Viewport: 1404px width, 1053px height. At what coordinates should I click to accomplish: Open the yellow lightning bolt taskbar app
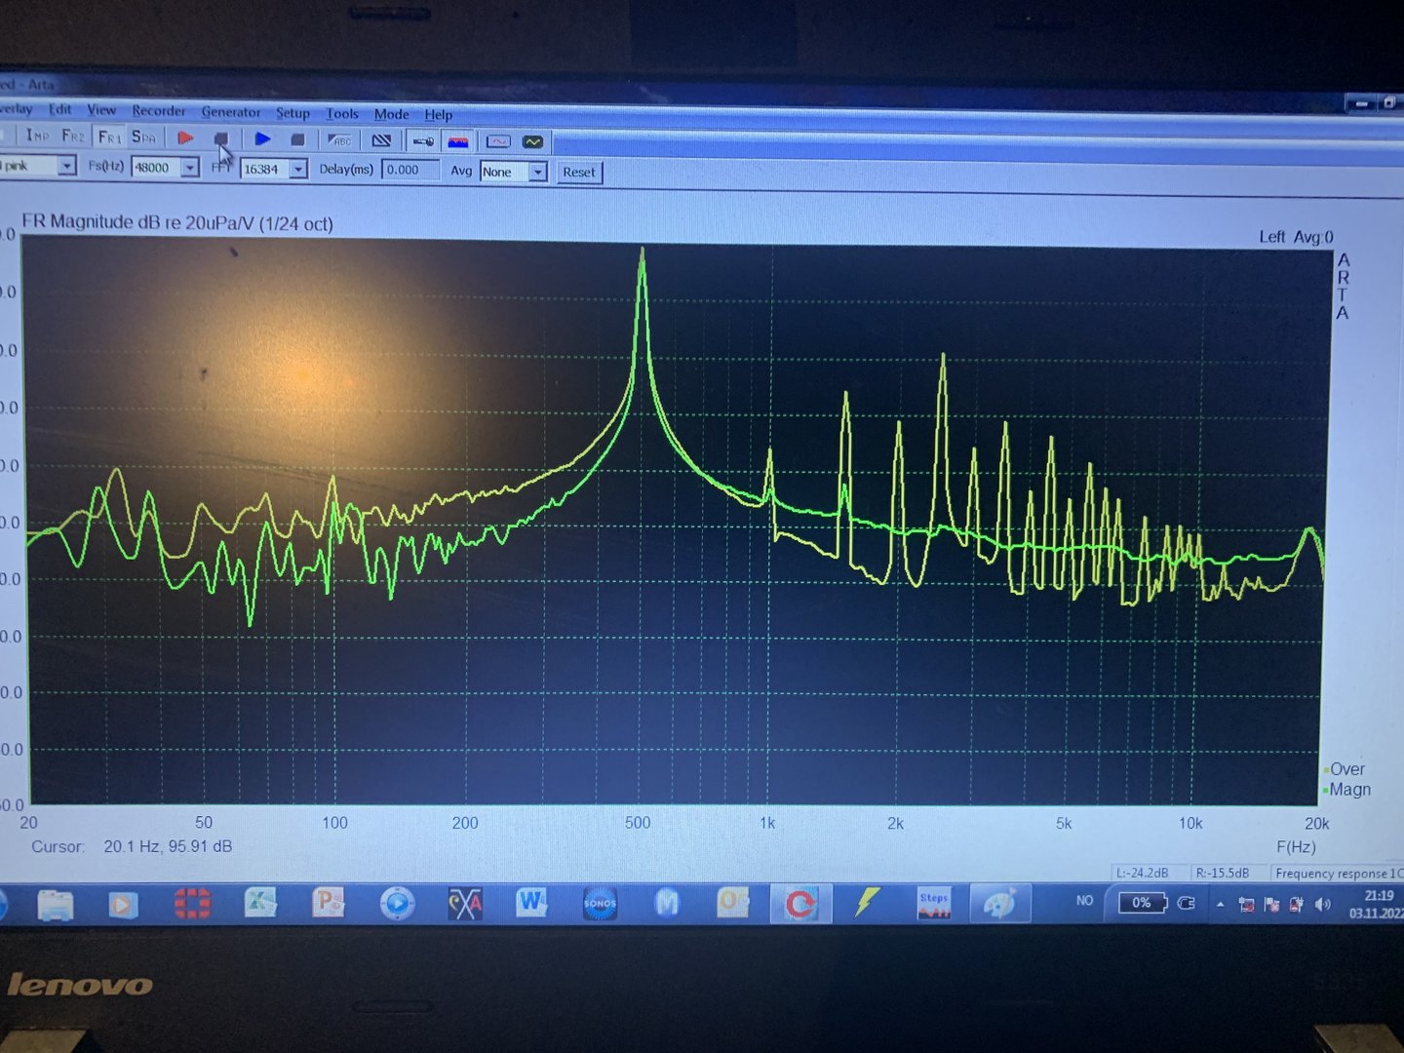pyautogui.click(x=867, y=903)
